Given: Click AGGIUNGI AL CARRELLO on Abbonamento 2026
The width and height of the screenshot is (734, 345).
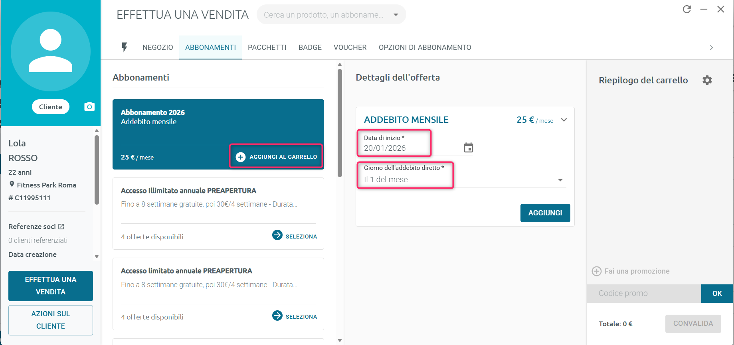Looking at the screenshot, I should [x=277, y=157].
